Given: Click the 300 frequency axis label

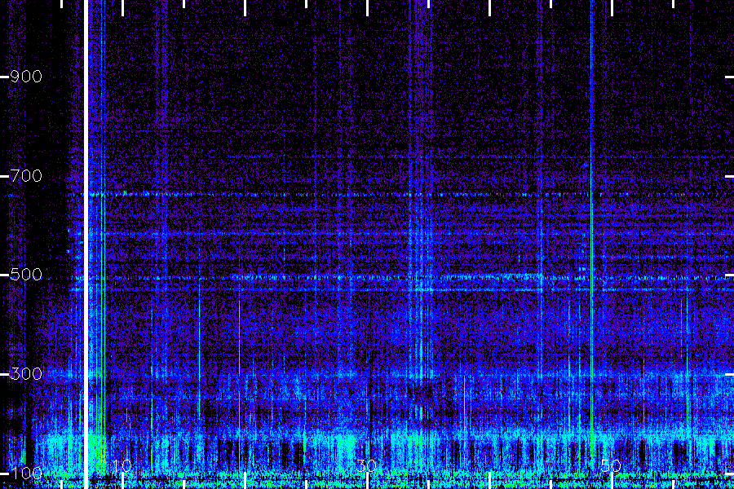Looking at the screenshot, I should click(26, 374).
